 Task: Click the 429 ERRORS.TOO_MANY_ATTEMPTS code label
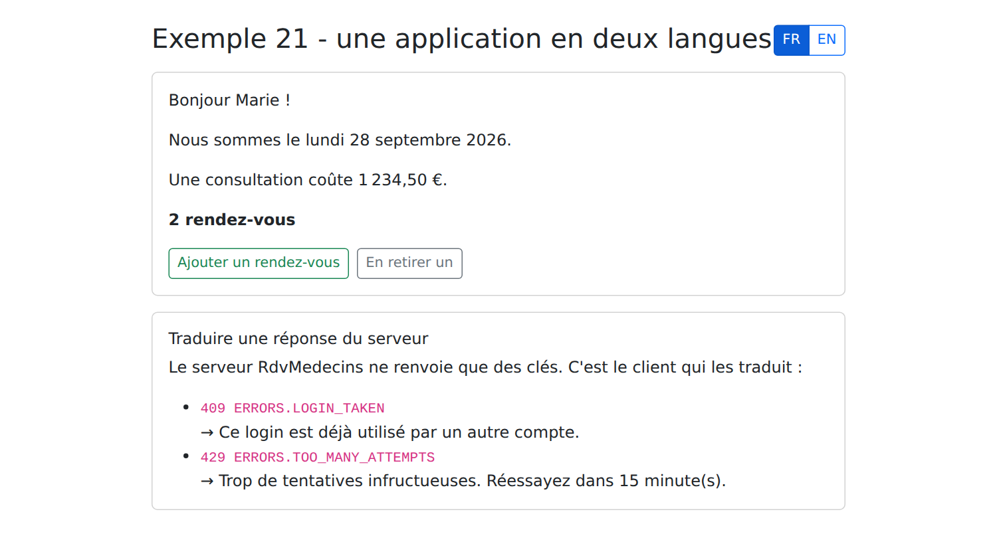click(318, 458)
